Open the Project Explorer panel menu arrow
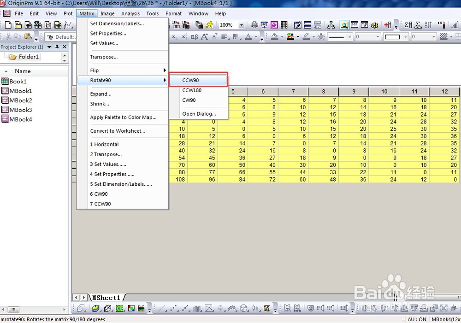Screen dimensions: 461x323 (x=49, y=47)
